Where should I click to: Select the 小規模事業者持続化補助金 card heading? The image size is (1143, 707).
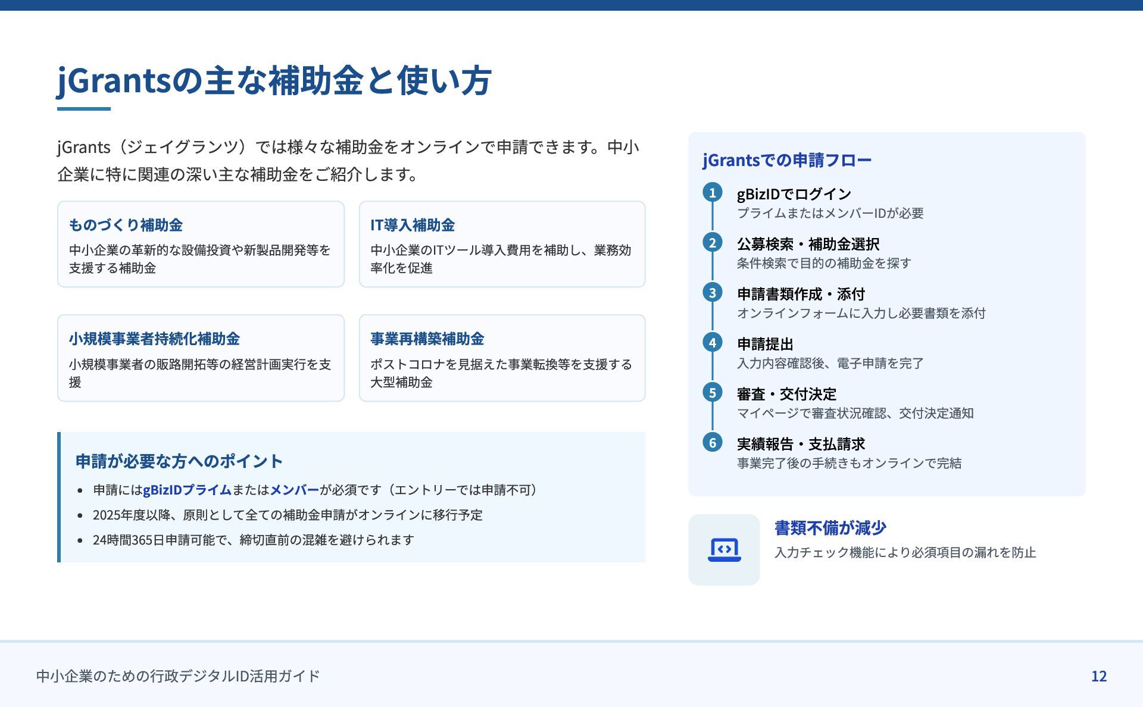[x=154, y=339]
